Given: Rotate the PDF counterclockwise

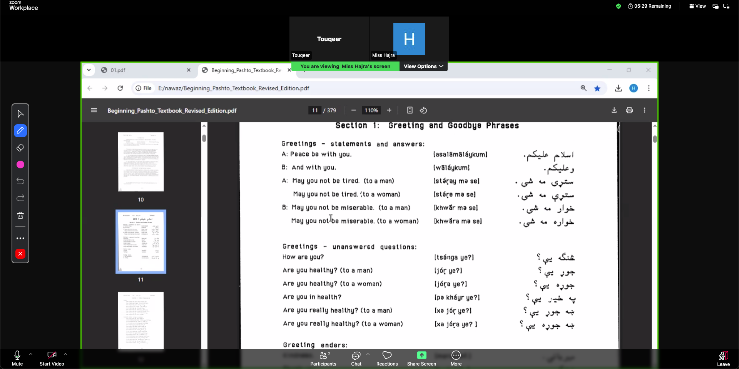Looking at the screenshot, I should coord(423,110).
